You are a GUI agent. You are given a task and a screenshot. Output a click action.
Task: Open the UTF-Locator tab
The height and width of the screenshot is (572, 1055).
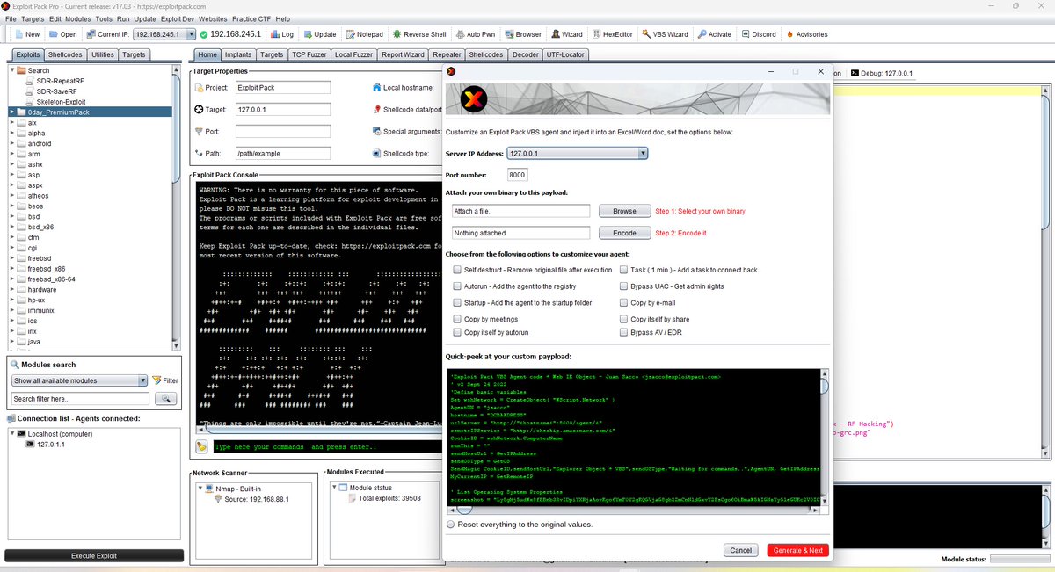(x=565, y=54)
